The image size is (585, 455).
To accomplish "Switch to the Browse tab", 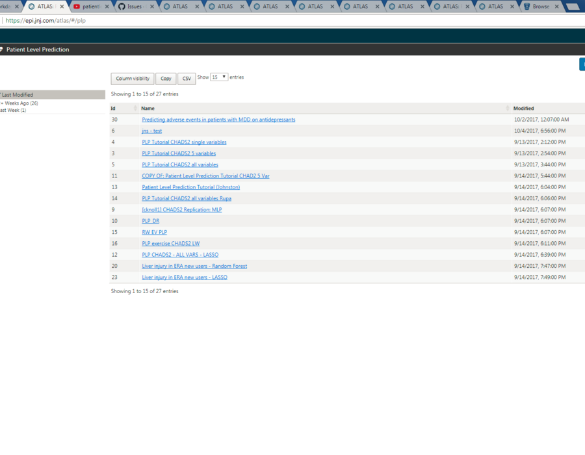I will (540, 6).
